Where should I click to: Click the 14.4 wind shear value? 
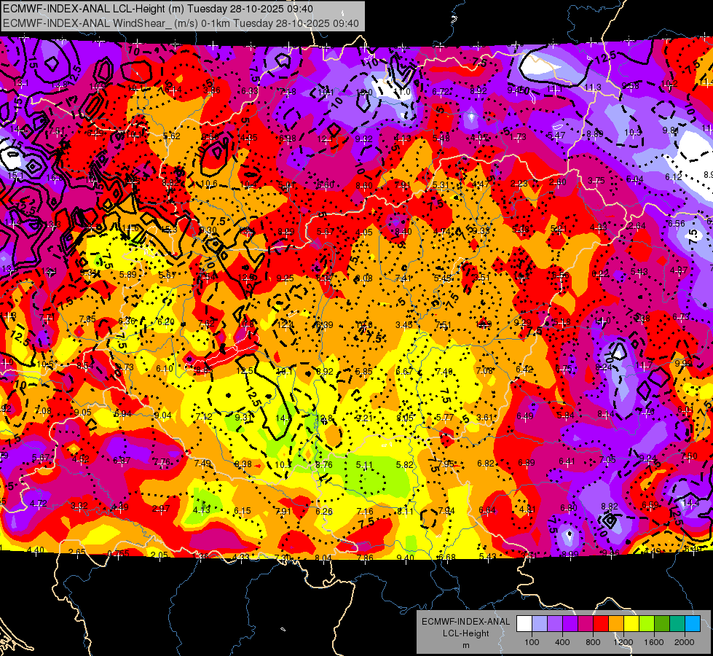[690, 503]
